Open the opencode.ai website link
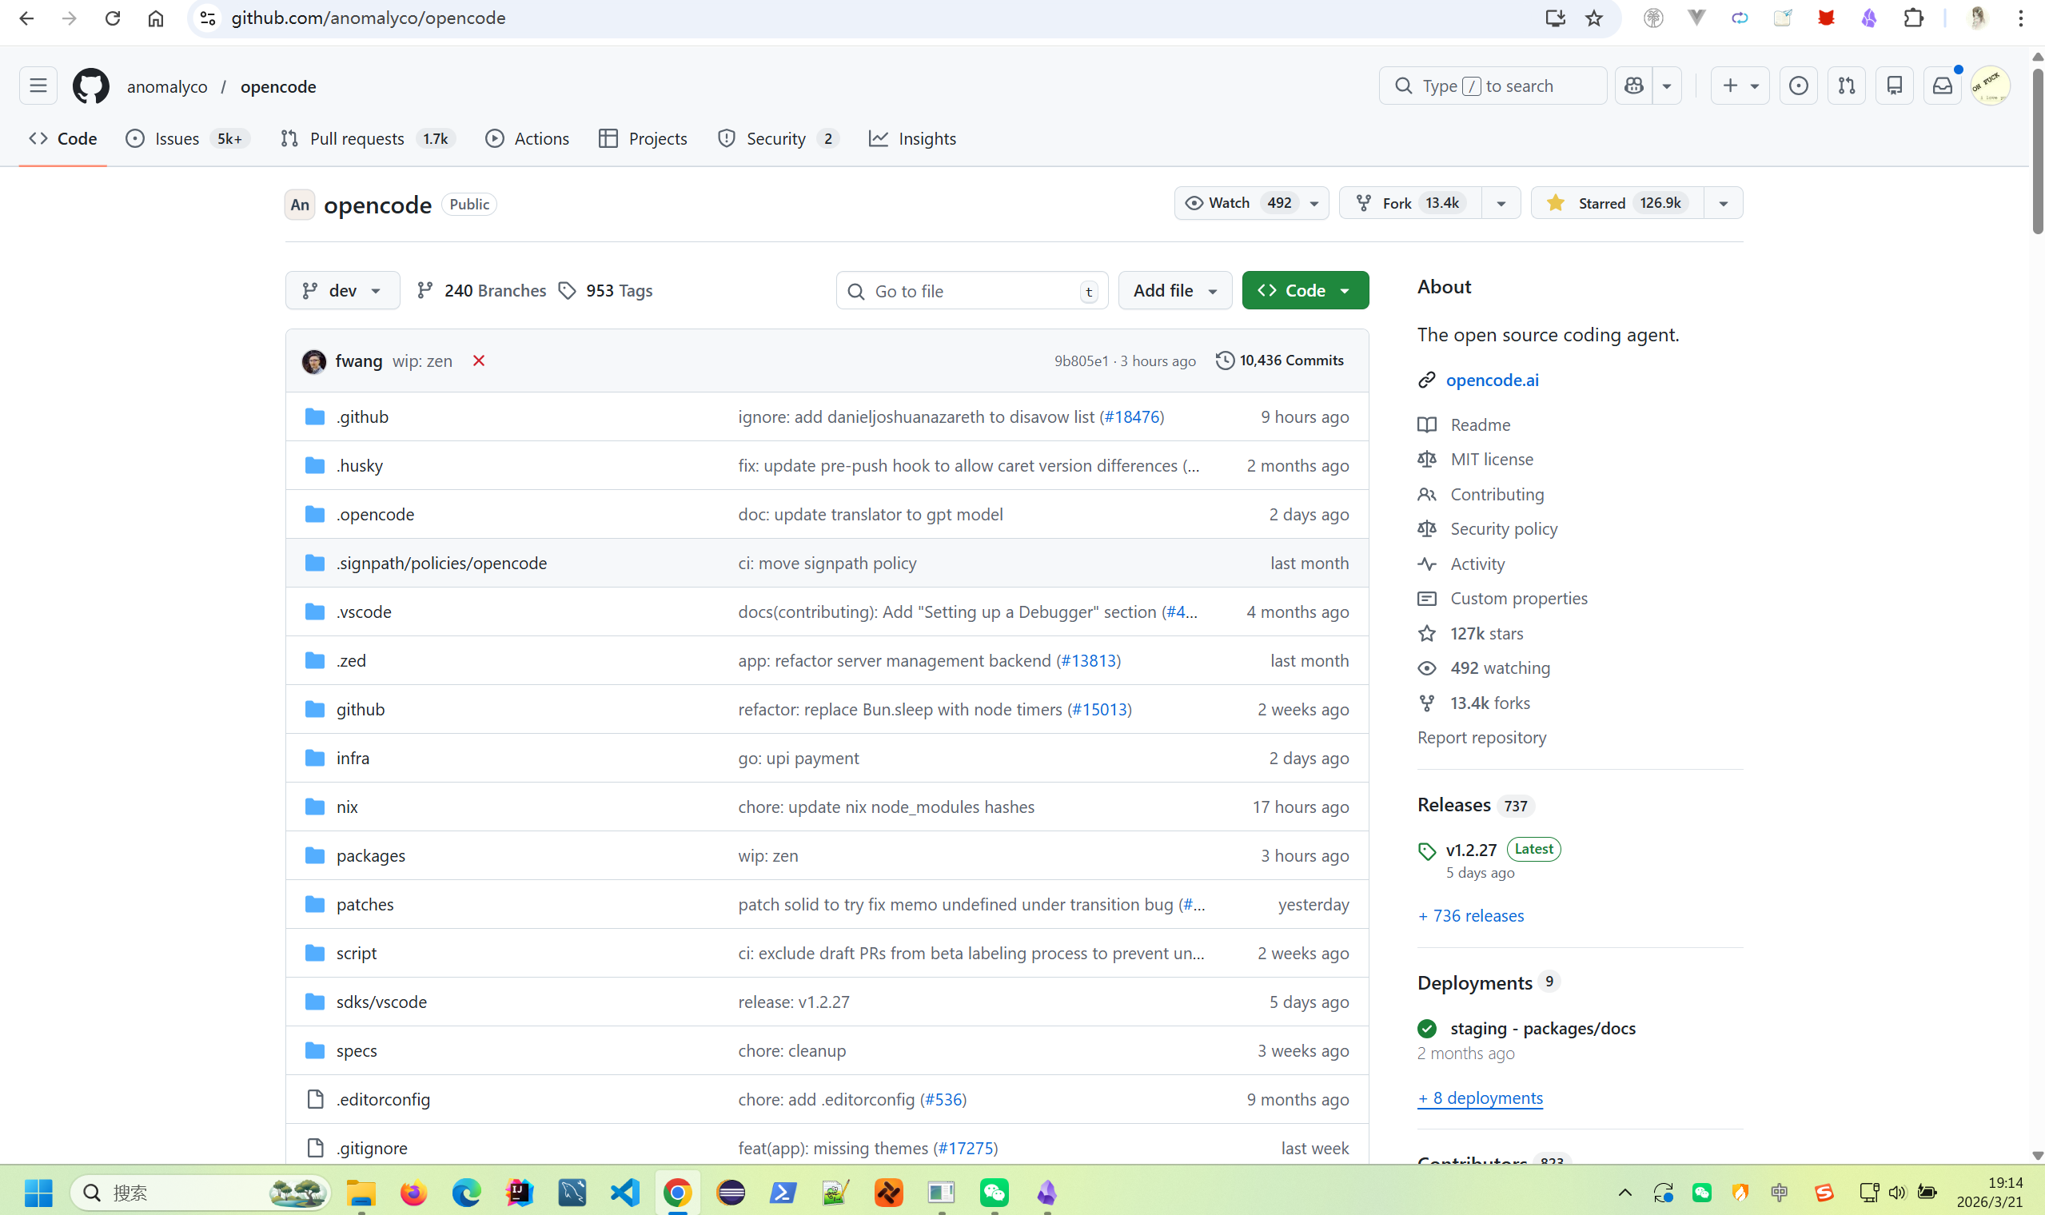 coord(1492,380)
